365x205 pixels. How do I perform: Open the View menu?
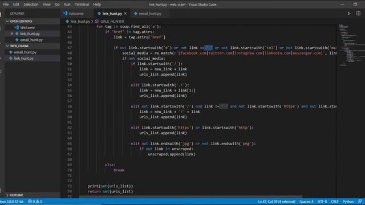47,5
